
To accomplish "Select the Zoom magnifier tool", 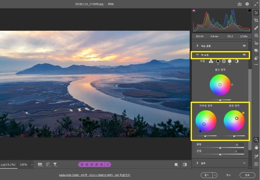I will (256, 140).
